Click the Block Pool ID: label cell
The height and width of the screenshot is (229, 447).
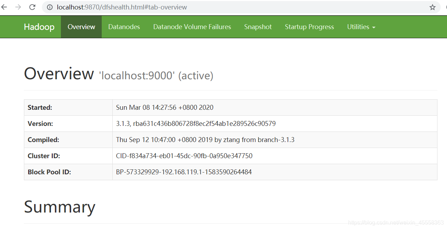click(68, 172)
